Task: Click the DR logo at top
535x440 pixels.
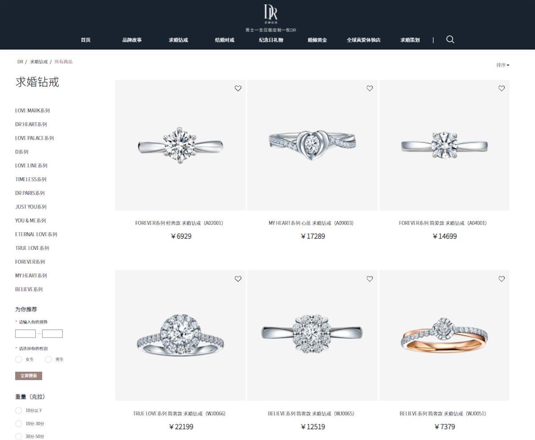Action: pyautogui.click(x=271, y=14)
